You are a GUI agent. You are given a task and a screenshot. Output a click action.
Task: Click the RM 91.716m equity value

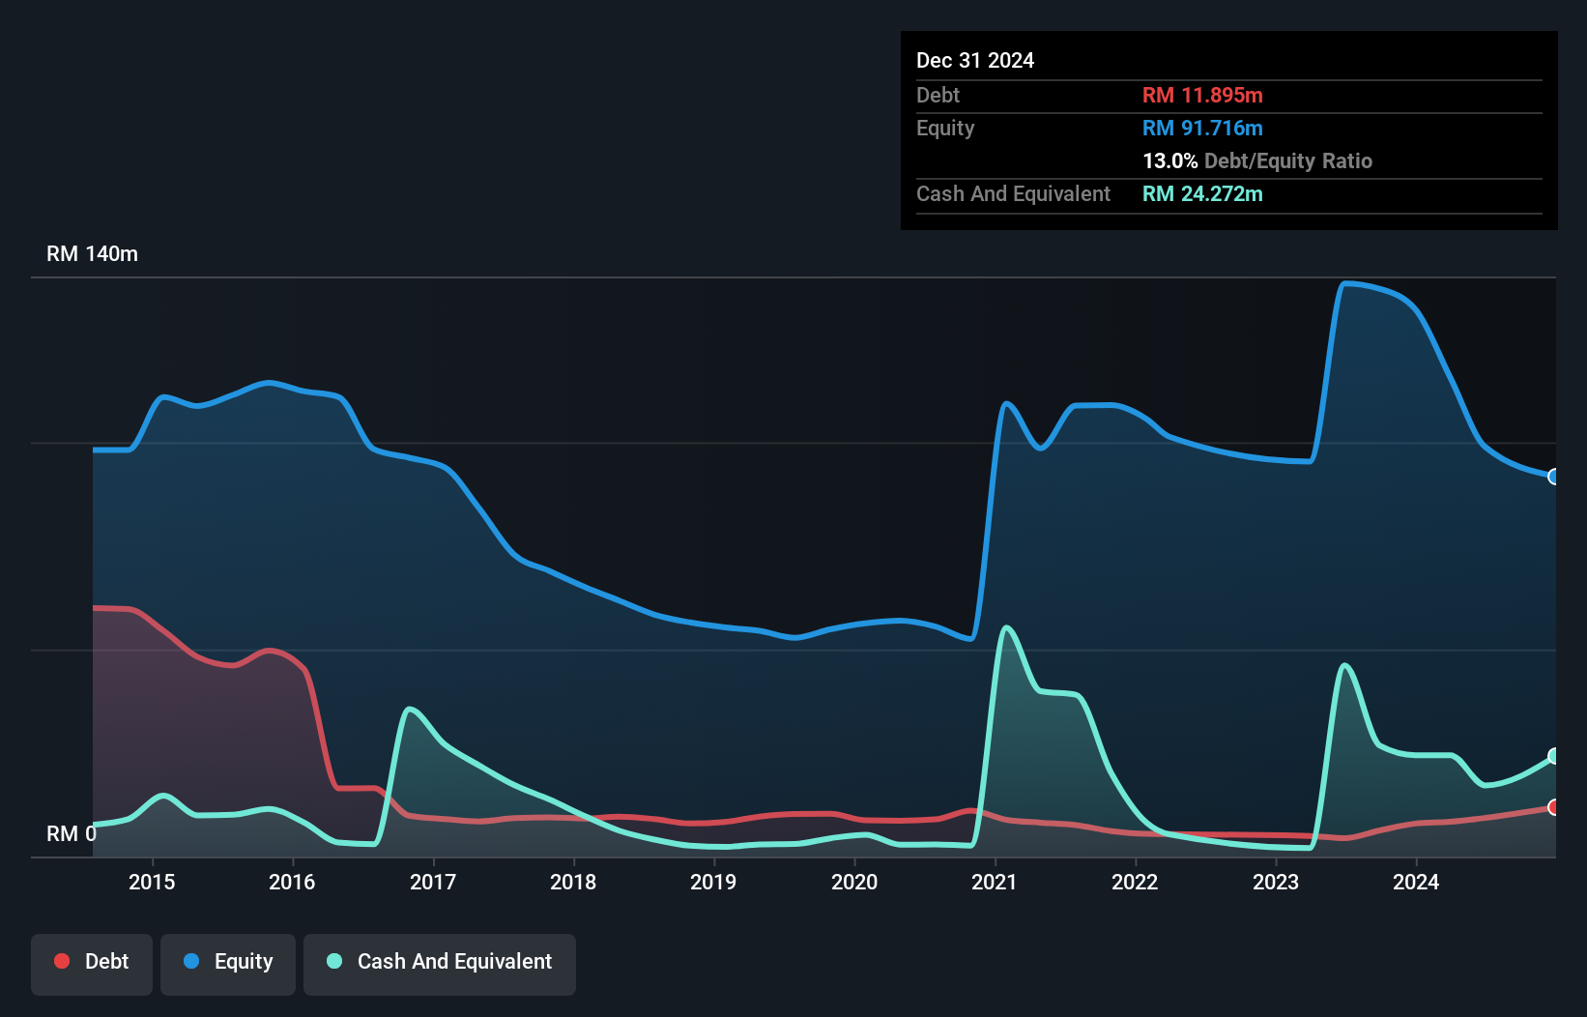click(1202, 128)
